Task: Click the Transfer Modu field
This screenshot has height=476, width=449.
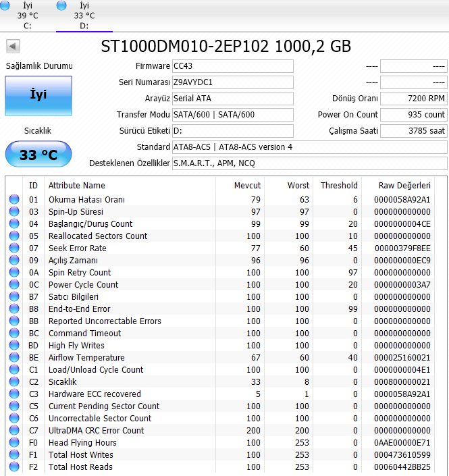Action: click(233, 115)
